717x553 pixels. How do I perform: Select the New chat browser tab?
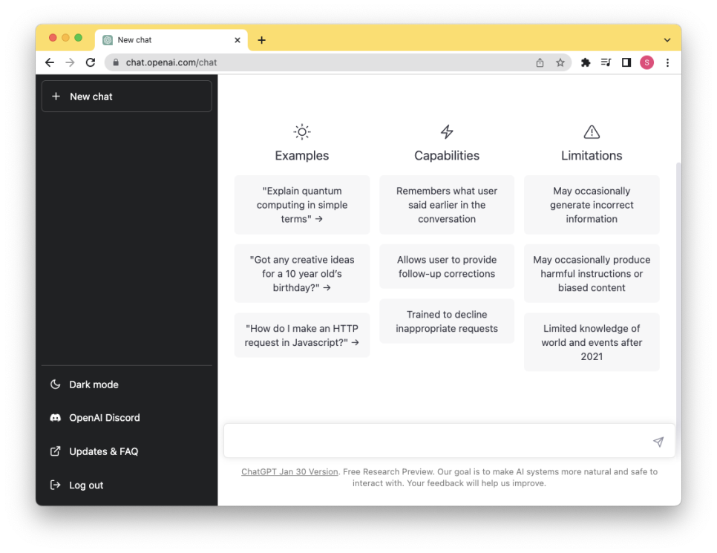[171, 40]
